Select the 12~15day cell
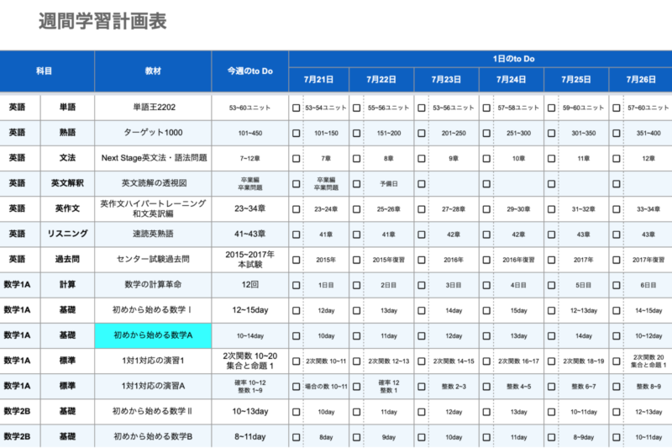Screen dimensions: 672x448 click(250, 310)
